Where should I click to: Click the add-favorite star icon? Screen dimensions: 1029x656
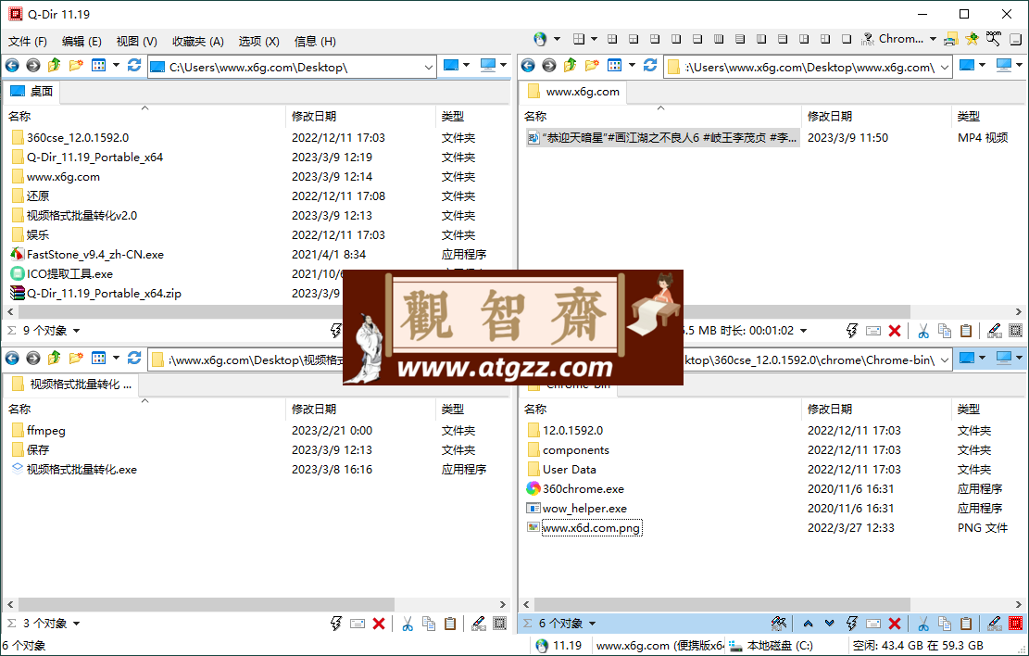[x=972, y=40]
